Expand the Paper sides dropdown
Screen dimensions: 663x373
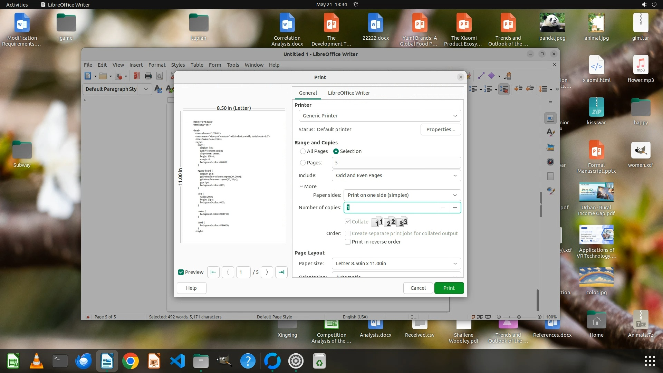(x=402, y=195)
